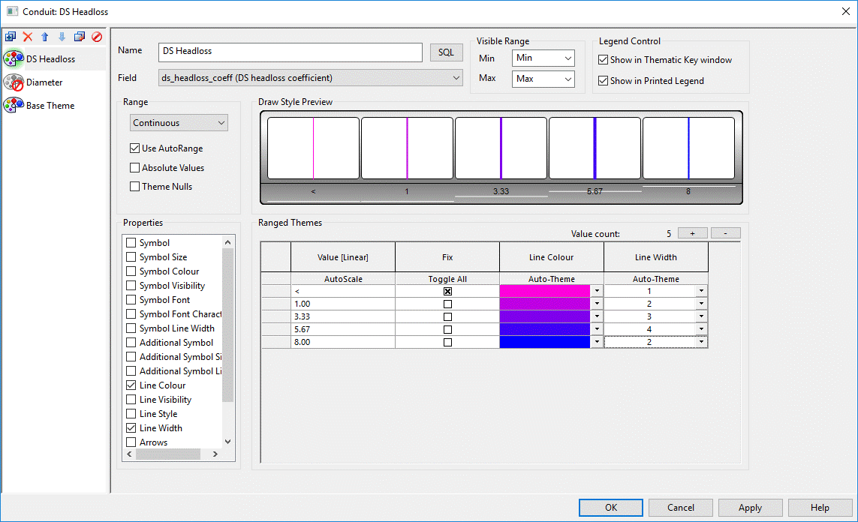This screenshot has height=522, width=858.
Task: Click the add new theme icon
Action: pyautogui.click(x=11, y=37)
